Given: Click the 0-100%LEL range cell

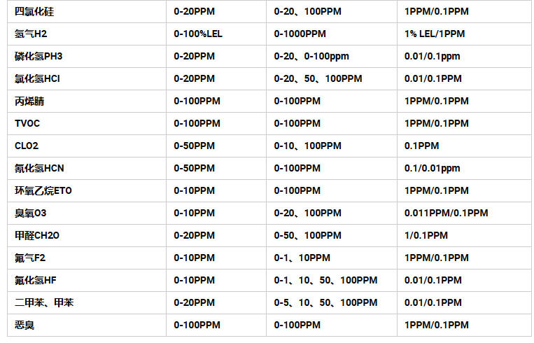Looking at the screenshot, I should click(x=199, y=34).
